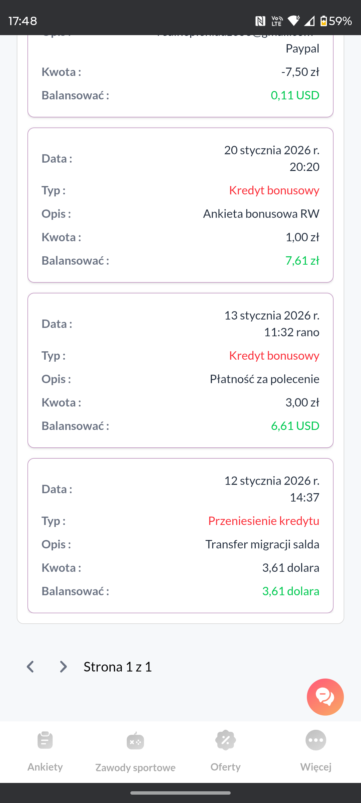Tap the Oferty percent badge icon
The image size is (361, 803).
point(226,740)
